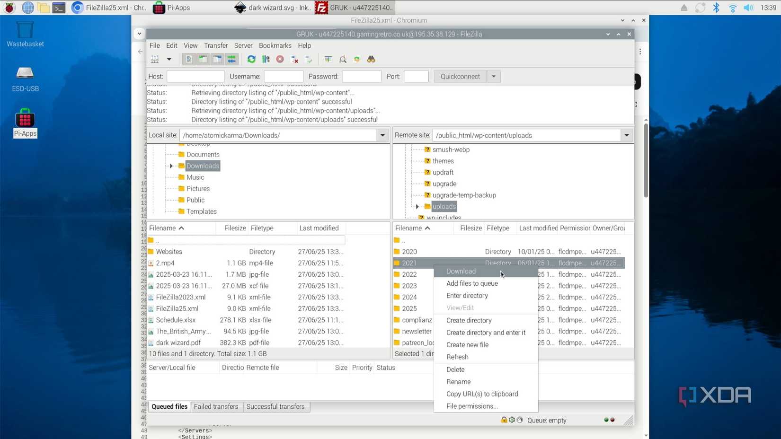Switch to the Failed transfers tab
This screenshot has height=439, width=781.
coord(216,407)
